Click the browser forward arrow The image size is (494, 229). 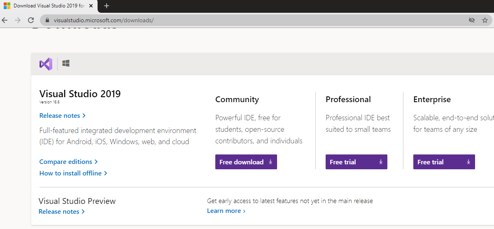point(18,20)
